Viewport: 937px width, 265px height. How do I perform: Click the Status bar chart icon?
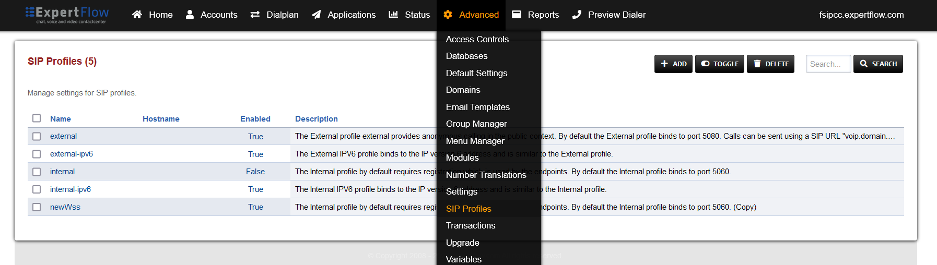393,15
